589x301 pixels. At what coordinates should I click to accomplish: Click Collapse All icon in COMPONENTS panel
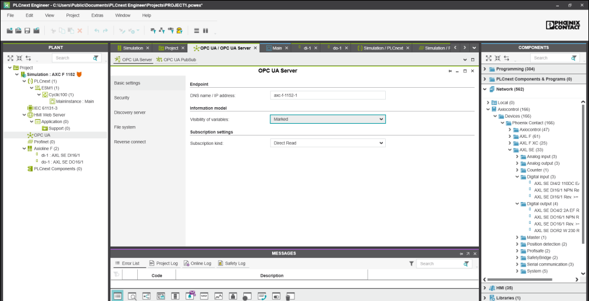coord(498,58)
